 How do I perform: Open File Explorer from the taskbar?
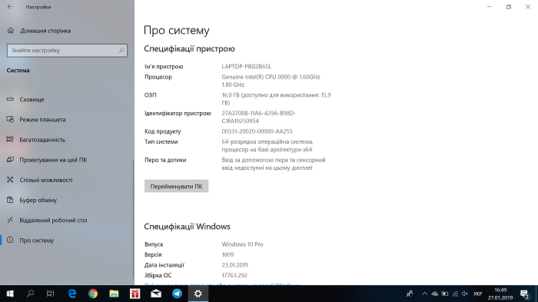pyautogui.click(x=114, y=294)
